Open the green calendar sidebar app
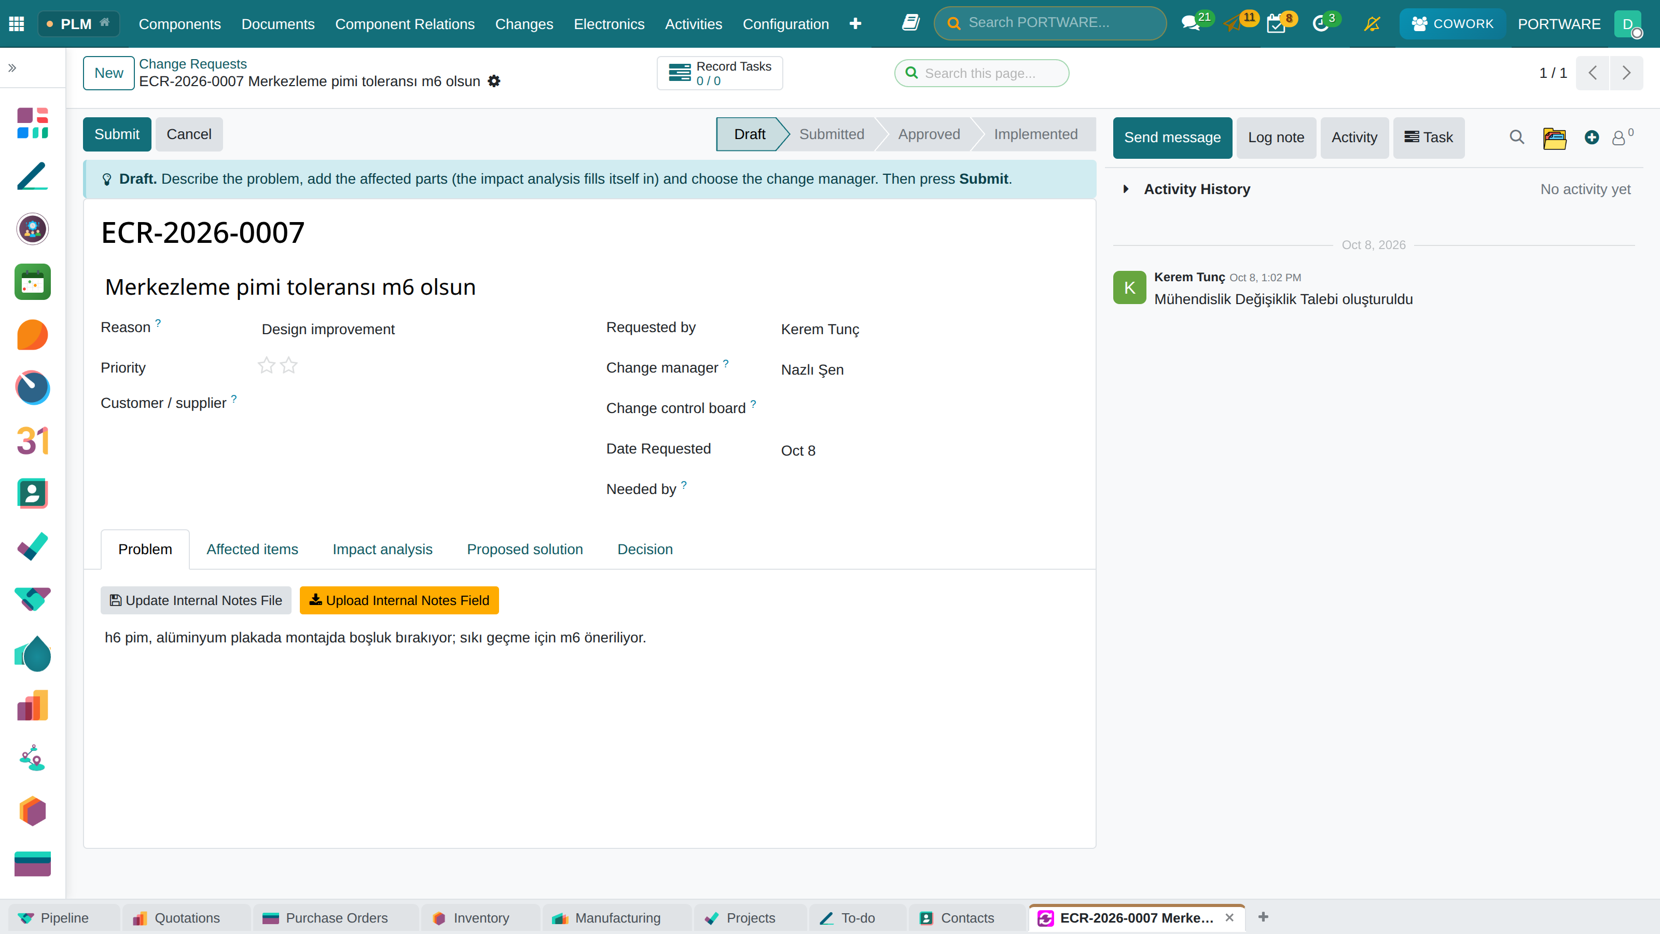 (32, 282)
